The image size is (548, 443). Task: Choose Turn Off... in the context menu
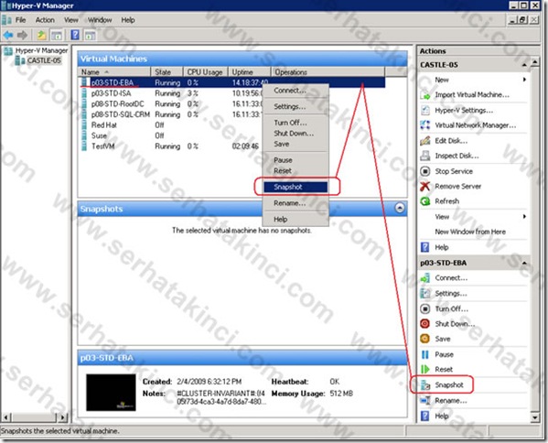click(x=295, y=123)
